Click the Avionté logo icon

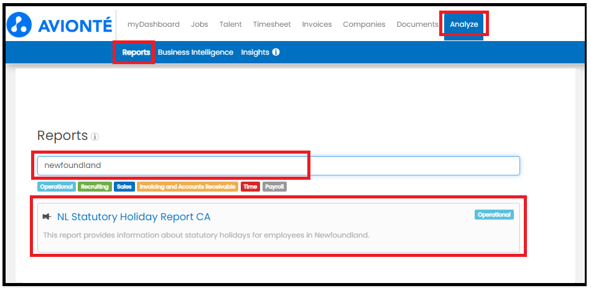point(19,24)
